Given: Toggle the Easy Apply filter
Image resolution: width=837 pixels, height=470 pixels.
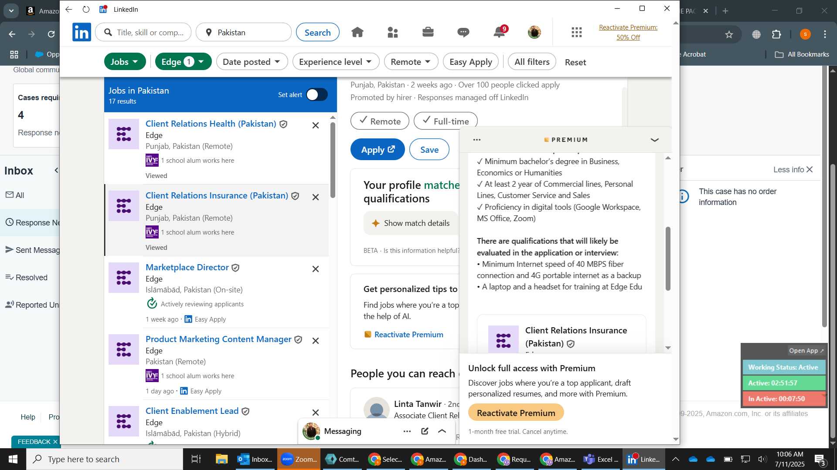Looking at the screenshot, I should [470, 62].
